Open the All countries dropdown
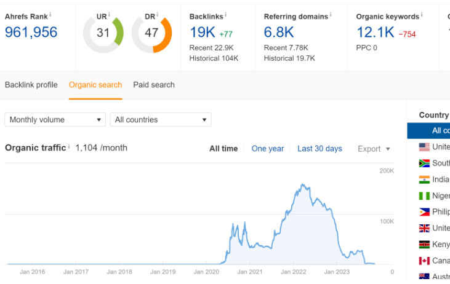This screenshot has width=450, height=284. coord(160,120)
